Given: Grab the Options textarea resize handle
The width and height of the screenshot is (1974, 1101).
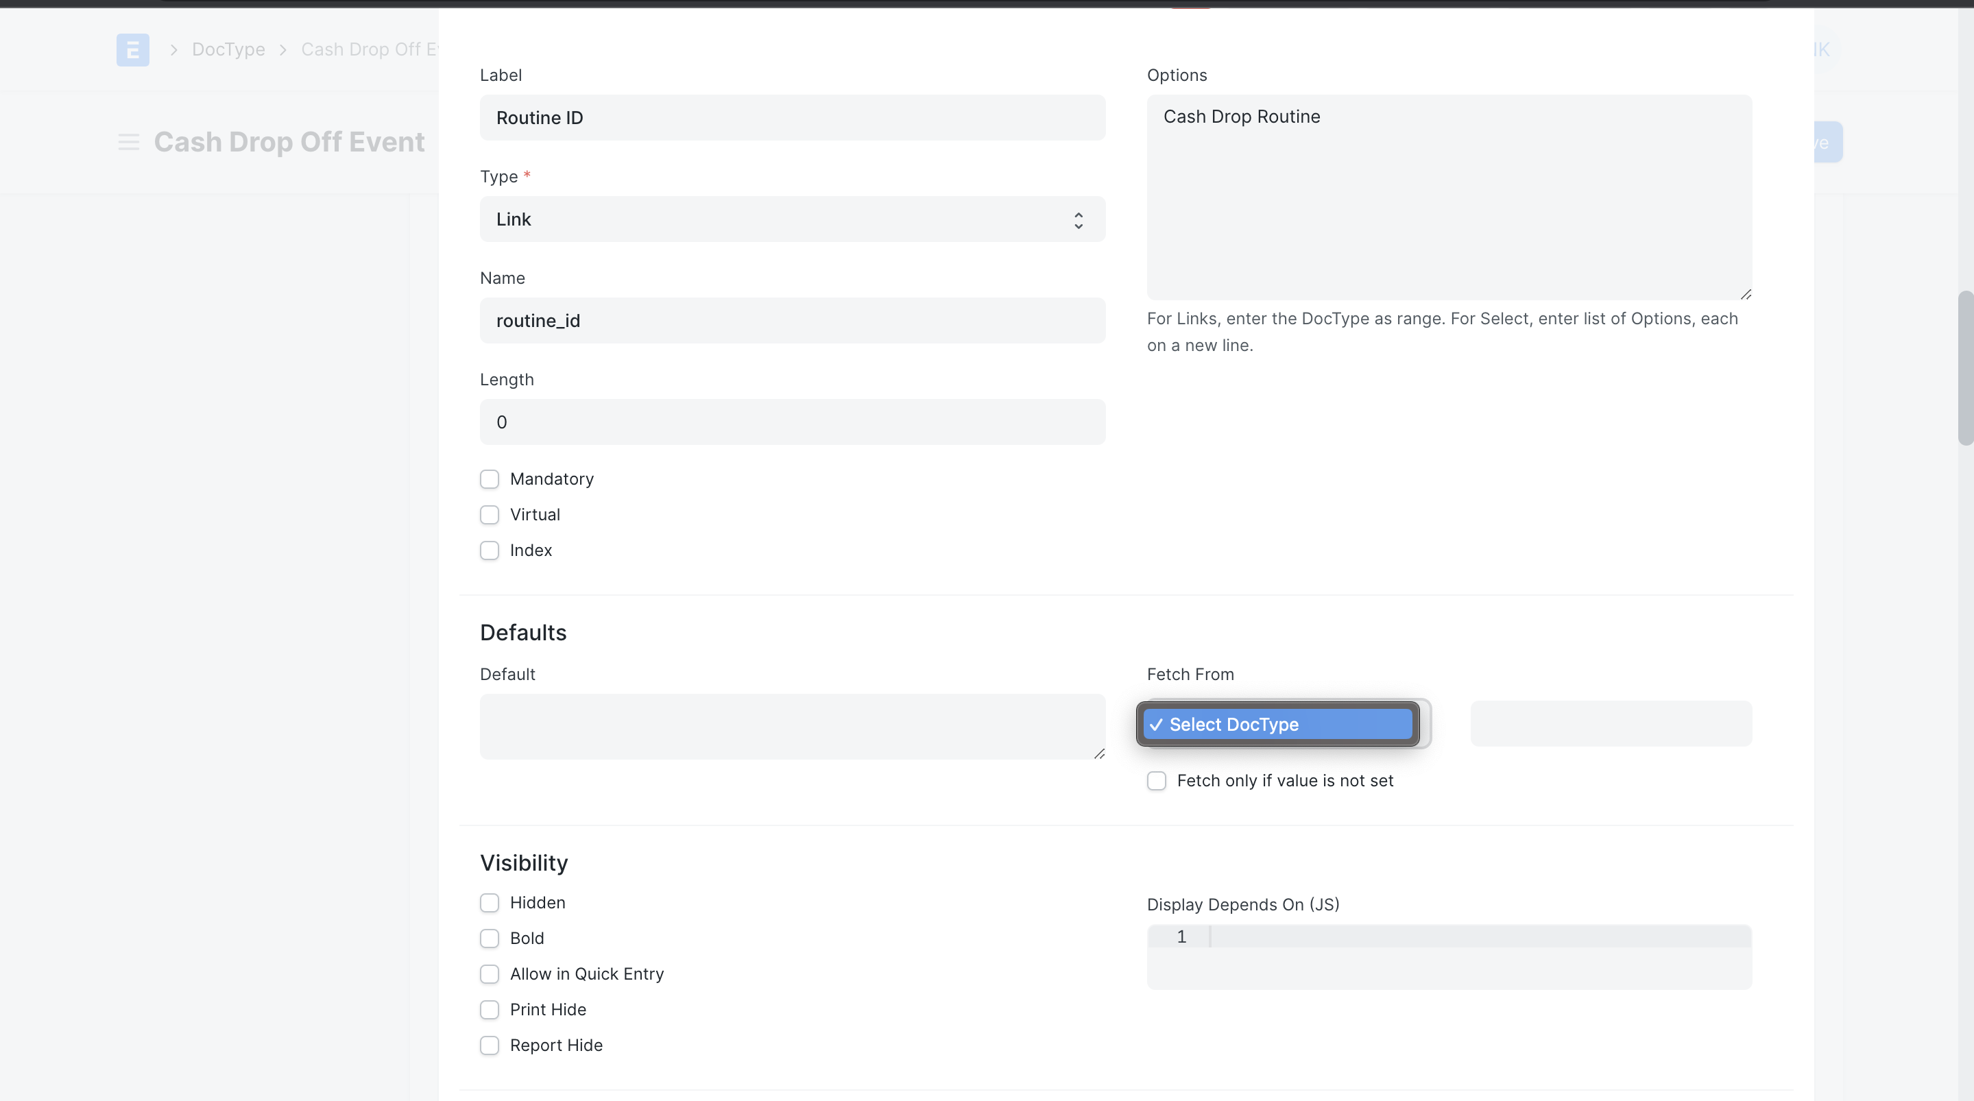Looking at the screenshot, I should (x=1746, y=293).
